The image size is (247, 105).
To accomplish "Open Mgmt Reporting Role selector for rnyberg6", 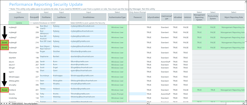I will pyautogui.click(x=232, y=32).
